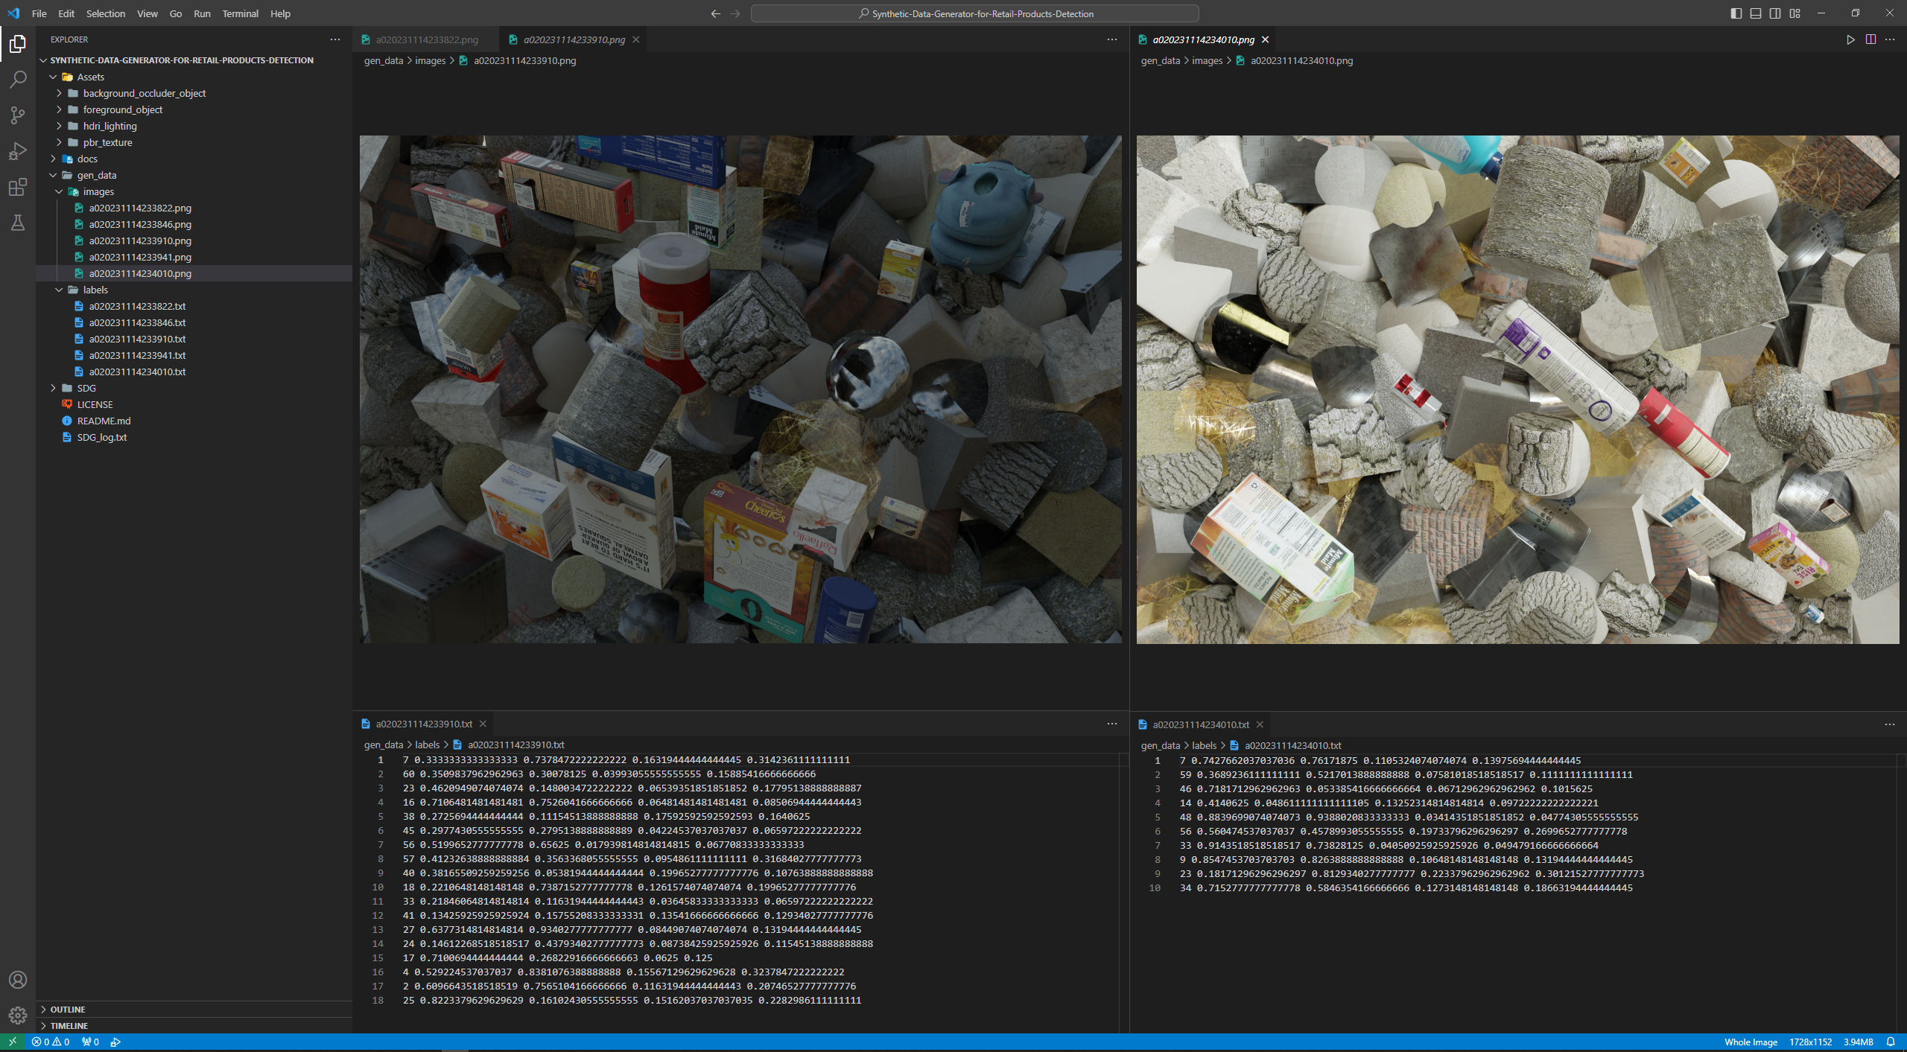The height and width of the screenshot is (1052, 1907).
Task: Open the Testing flask view
Action: point(18,223)
